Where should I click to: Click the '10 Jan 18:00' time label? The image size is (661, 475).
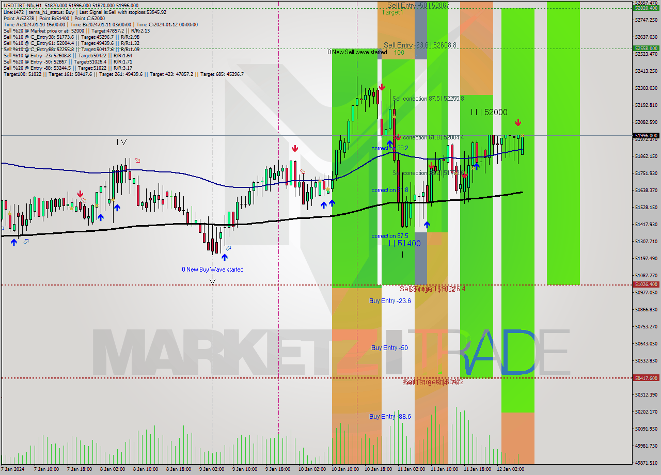pyautogui.click(x=377, y=469)
